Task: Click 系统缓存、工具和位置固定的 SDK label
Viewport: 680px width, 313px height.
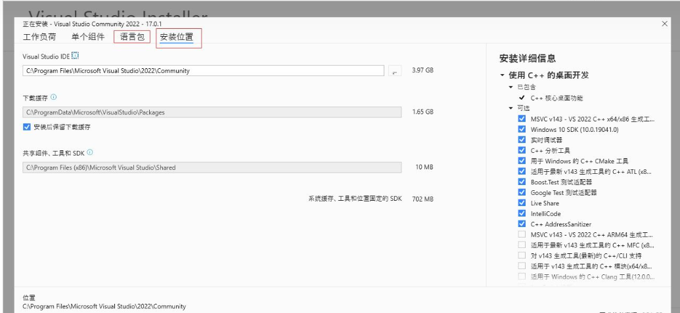Action: point(355,199)
